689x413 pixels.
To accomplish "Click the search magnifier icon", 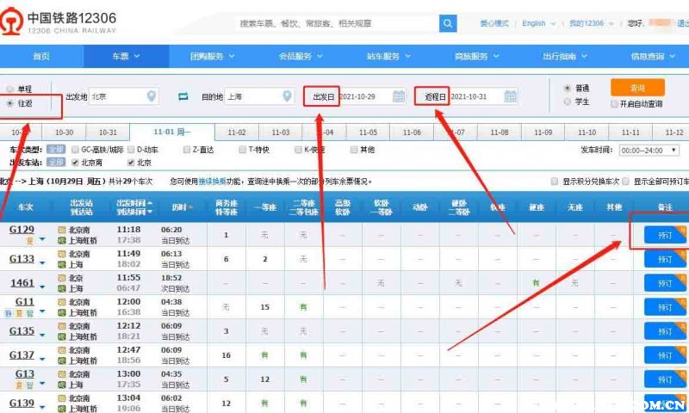I will coord(448,23).
